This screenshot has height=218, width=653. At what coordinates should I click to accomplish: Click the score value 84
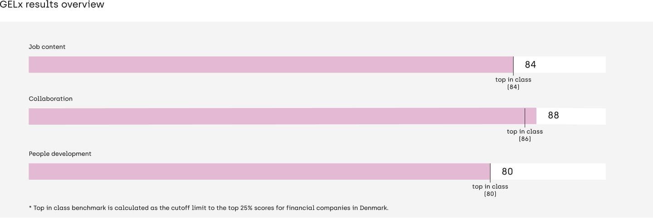[531, 65]
